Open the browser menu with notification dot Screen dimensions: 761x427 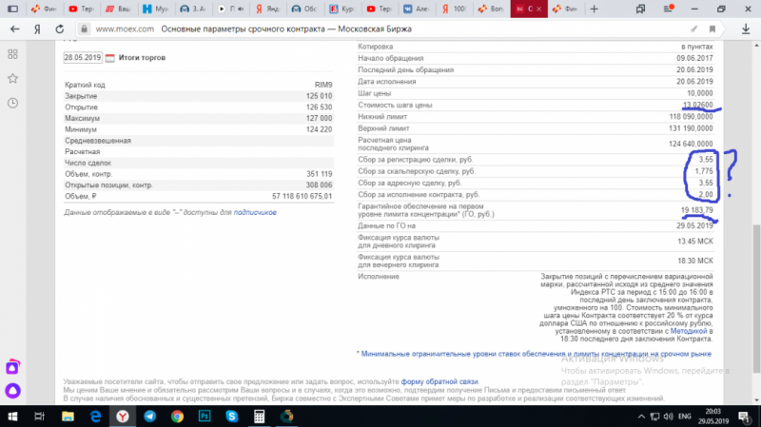tap(669, 9)
